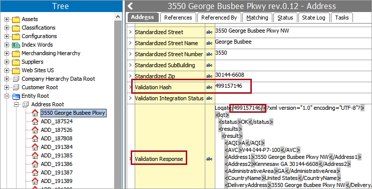Expand the Classifications tree node
Image resolution: width=372 pixels, height=189 pixels.
point(7,28)
